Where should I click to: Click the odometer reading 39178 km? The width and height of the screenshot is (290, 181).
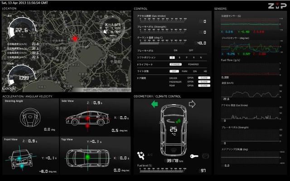point(175,161)
